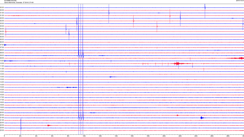The image size is (244, 137).
Task: Select the 16:00 trace time label
Action: 2,92
